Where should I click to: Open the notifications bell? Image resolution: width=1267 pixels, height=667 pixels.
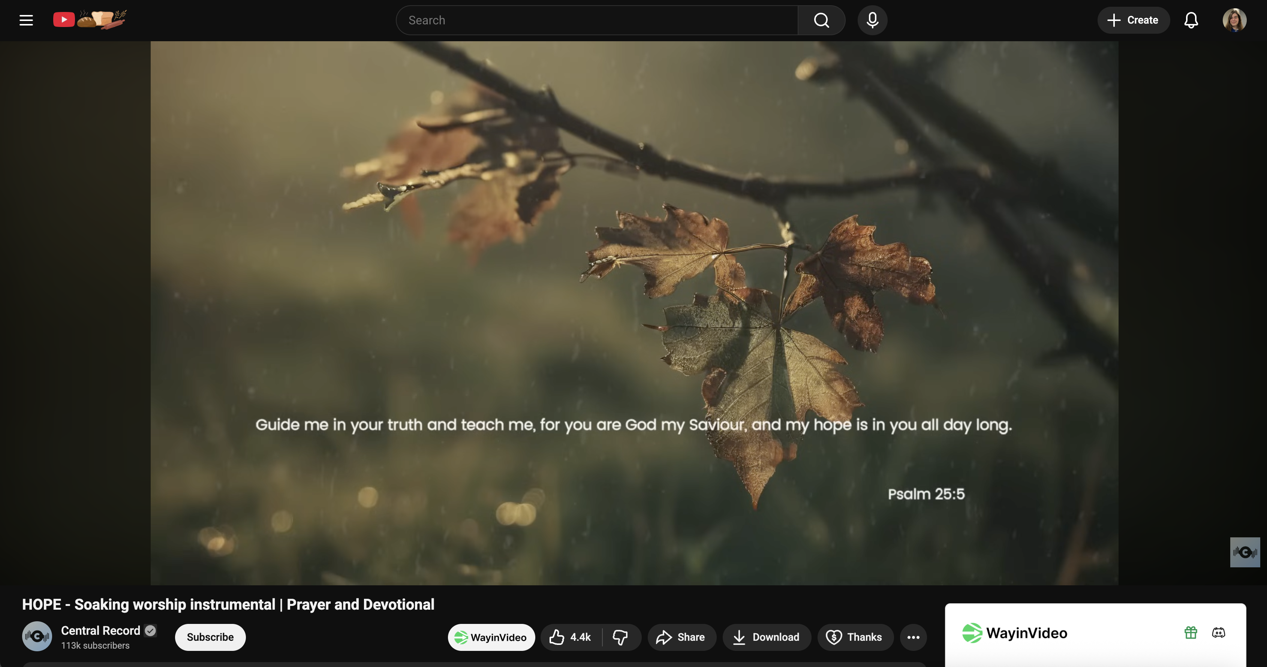point(1191,20)
